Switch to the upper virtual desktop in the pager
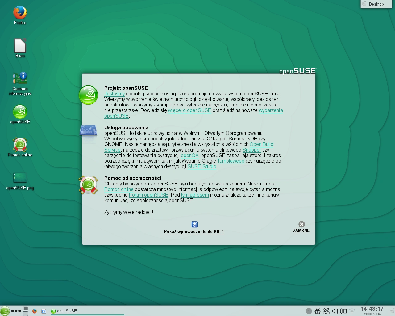This screenshot has height=316, width=395. click(26, 309)
